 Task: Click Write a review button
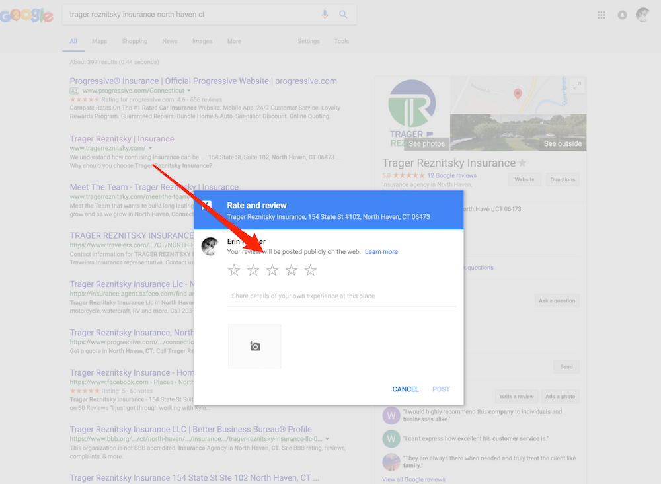516,396
